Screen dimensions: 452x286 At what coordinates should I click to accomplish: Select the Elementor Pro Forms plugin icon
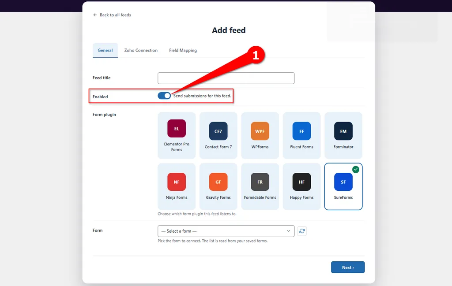coord(177,128)
